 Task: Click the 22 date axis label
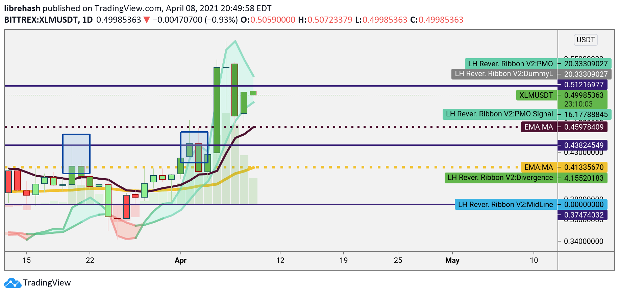[90, 260]
